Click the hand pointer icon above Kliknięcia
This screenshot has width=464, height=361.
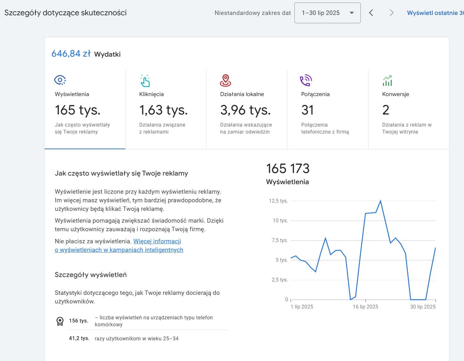click(145, 80)
